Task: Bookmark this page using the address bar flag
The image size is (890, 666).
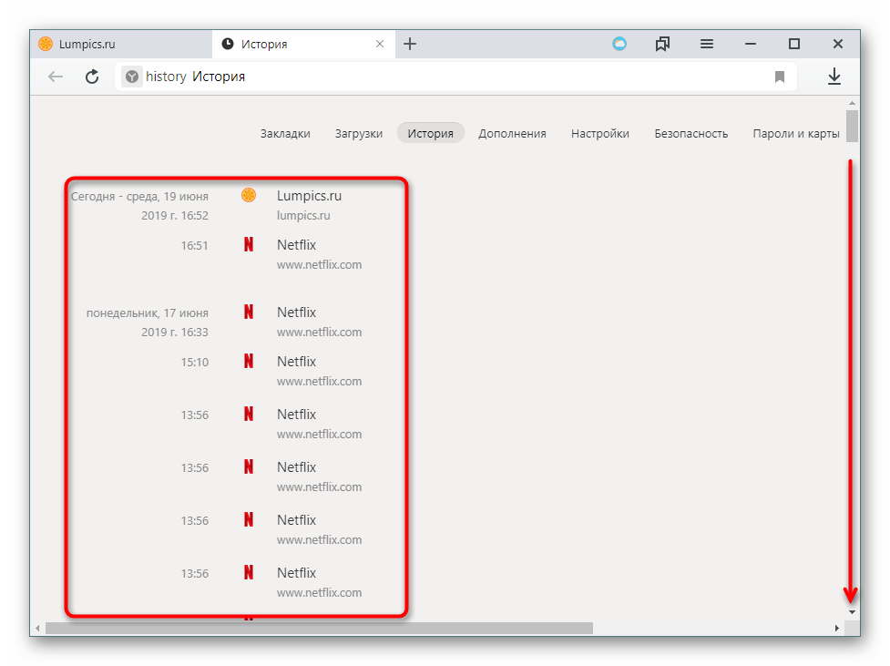Action: coord(779,77)
